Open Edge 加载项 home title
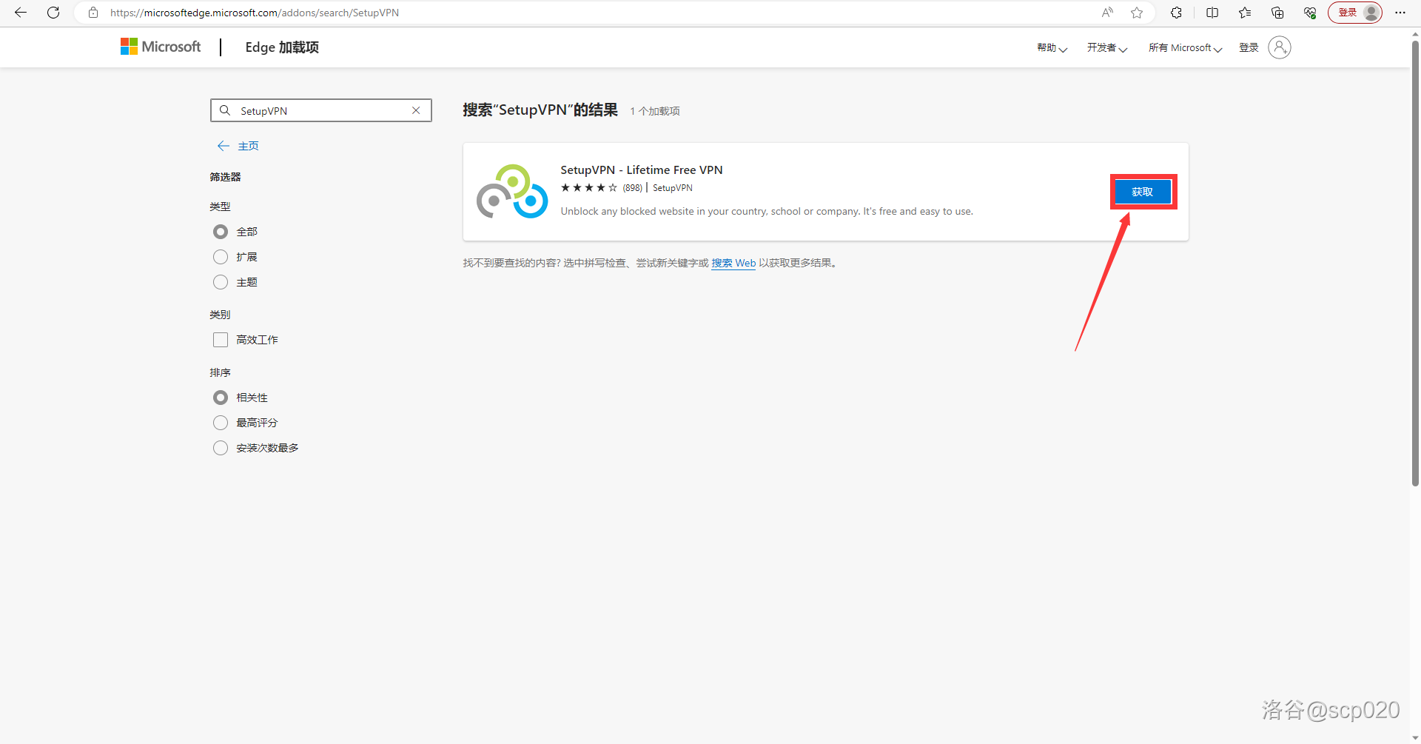 coord(282,47)
